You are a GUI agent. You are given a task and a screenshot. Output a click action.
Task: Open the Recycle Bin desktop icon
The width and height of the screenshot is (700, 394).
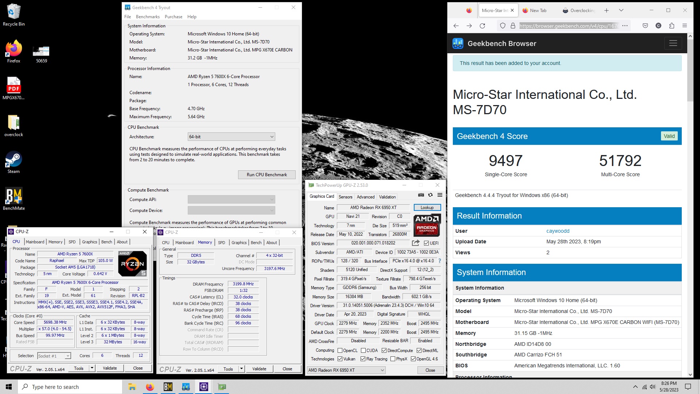click(13, 15)
